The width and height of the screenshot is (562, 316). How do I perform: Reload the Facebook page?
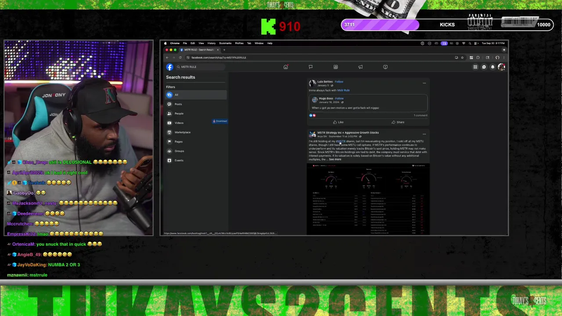(180, 57)
